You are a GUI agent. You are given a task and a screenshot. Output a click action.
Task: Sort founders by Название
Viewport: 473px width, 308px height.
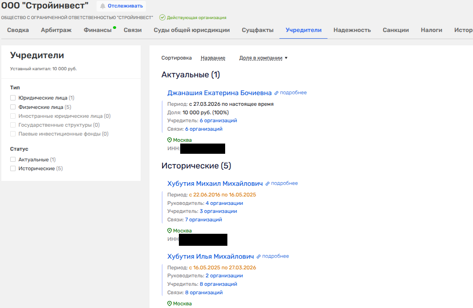coord(213,58)
